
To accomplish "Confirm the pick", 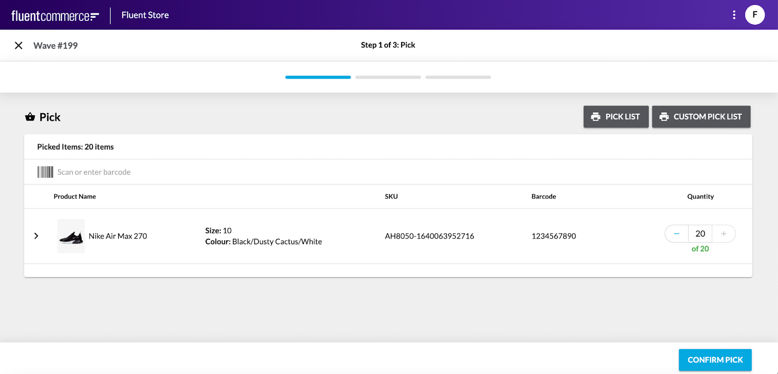I will (715, 360).
